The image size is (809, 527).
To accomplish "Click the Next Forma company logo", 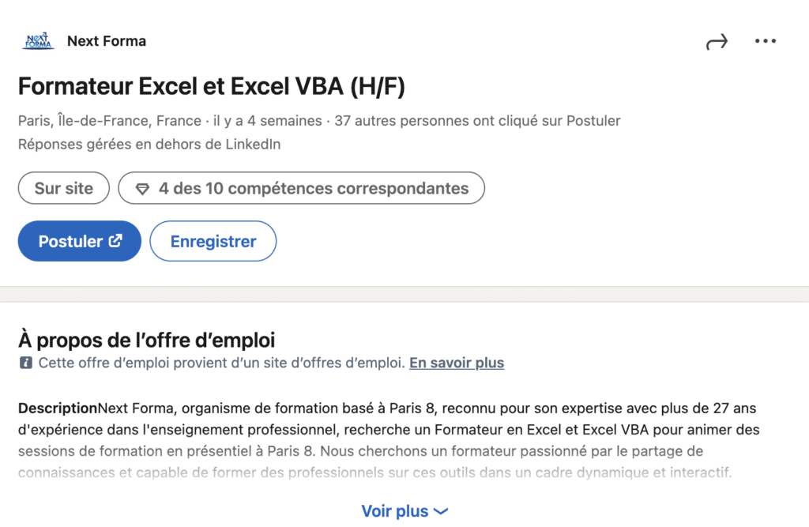I will click(x=38, y=41).
